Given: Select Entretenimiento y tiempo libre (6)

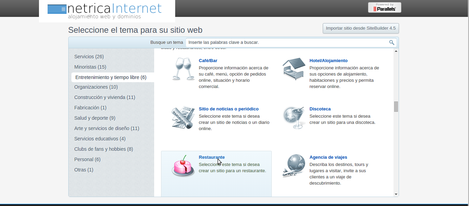Looking at the screenshot, I should tap(113, 77).
